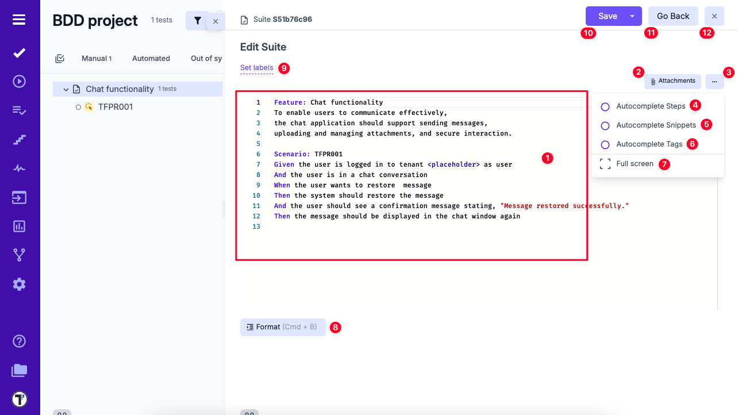
Task: Open the reports chart icon in sidebar
Action: click(19, 226)
